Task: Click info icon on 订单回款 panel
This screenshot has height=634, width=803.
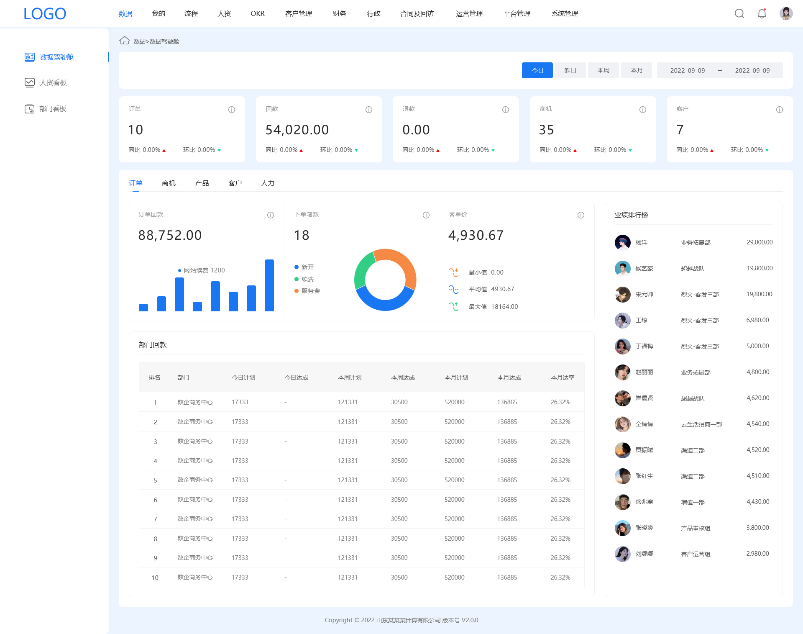Action: 270,215
